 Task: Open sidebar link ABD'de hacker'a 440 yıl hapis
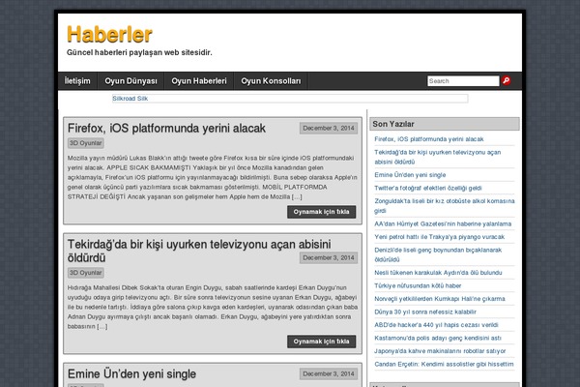point(436,325)
